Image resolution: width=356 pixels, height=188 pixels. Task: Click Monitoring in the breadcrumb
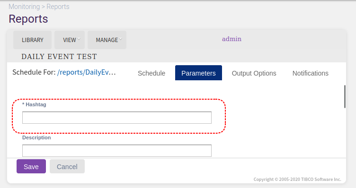click(x=24, y=7)
